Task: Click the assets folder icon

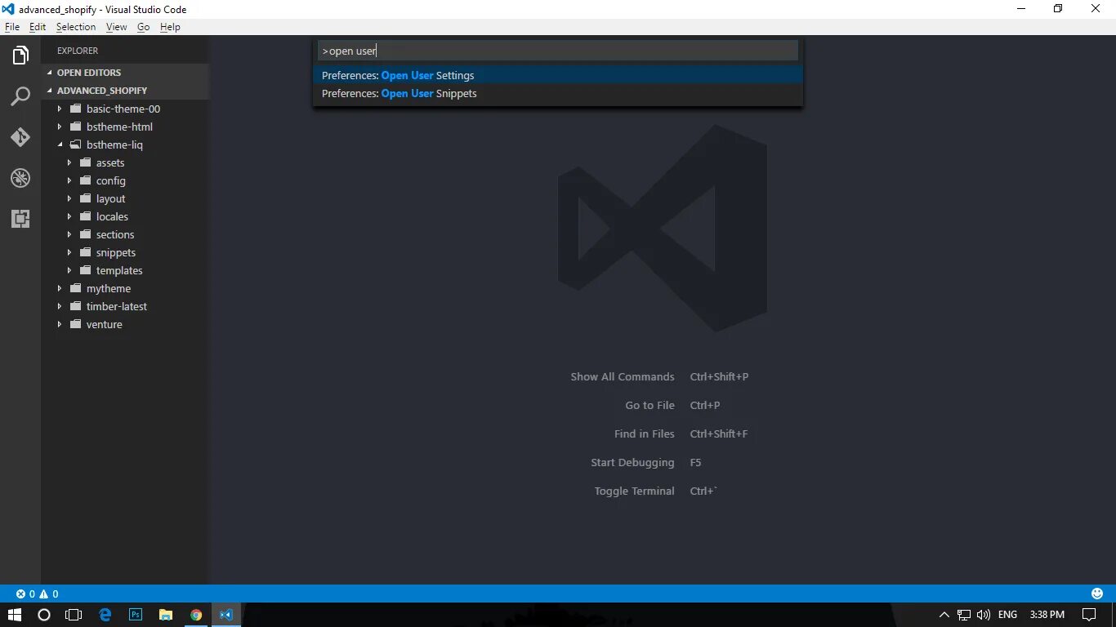Action: click(x=85, y=162)
